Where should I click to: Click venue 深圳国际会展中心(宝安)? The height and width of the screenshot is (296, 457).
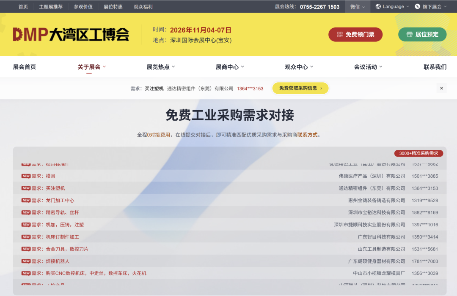point(201,40)
